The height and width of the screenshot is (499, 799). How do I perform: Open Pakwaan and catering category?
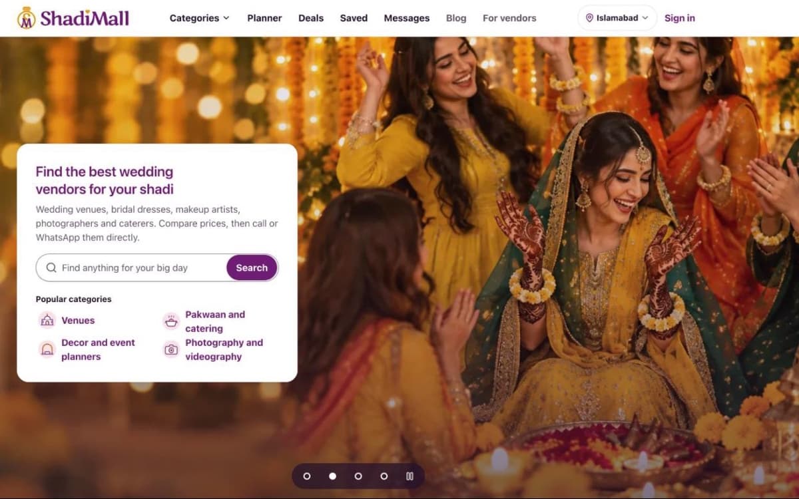pos(215,321)
